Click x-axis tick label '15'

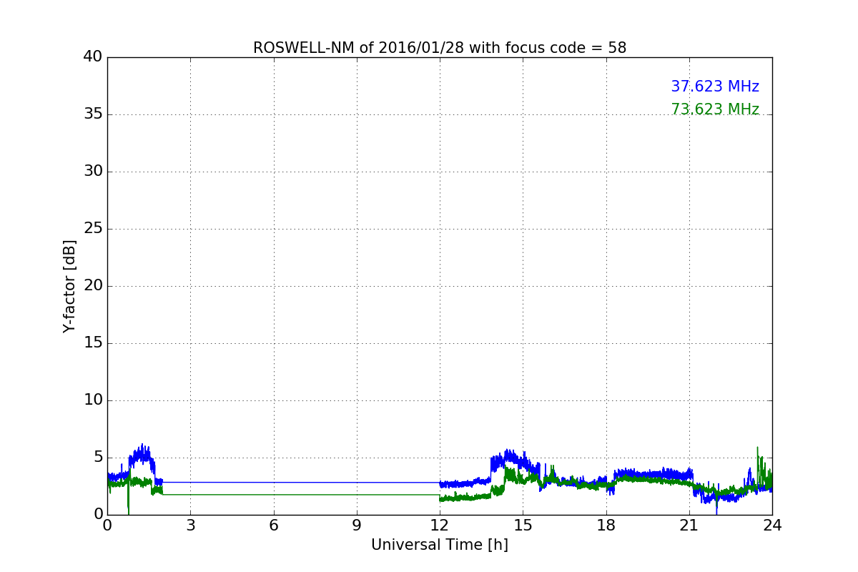point(523,526)
